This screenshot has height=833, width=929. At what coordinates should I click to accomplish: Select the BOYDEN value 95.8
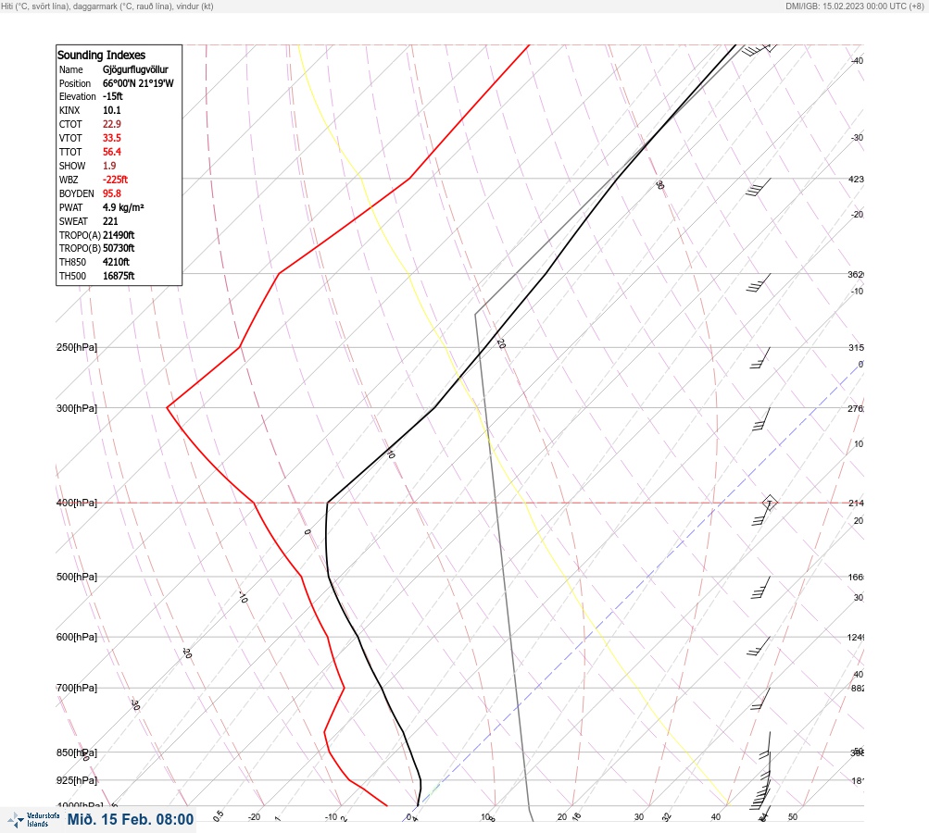click(111, 193)
